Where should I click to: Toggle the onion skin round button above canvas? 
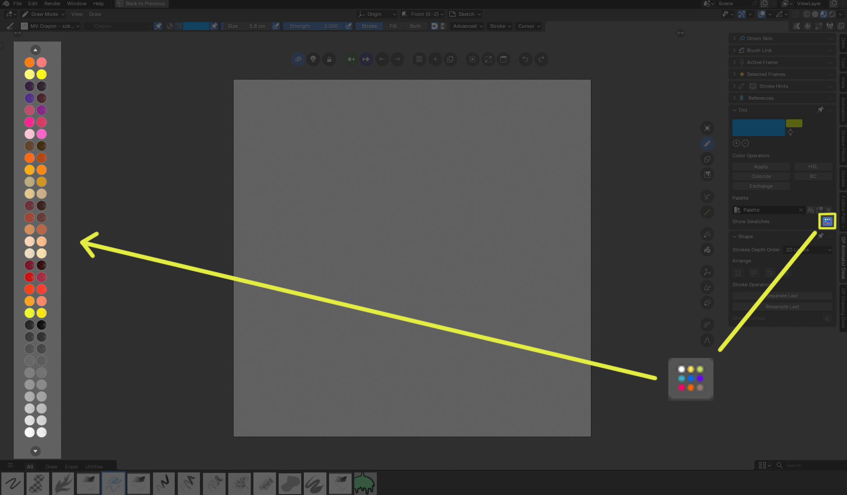298,59
